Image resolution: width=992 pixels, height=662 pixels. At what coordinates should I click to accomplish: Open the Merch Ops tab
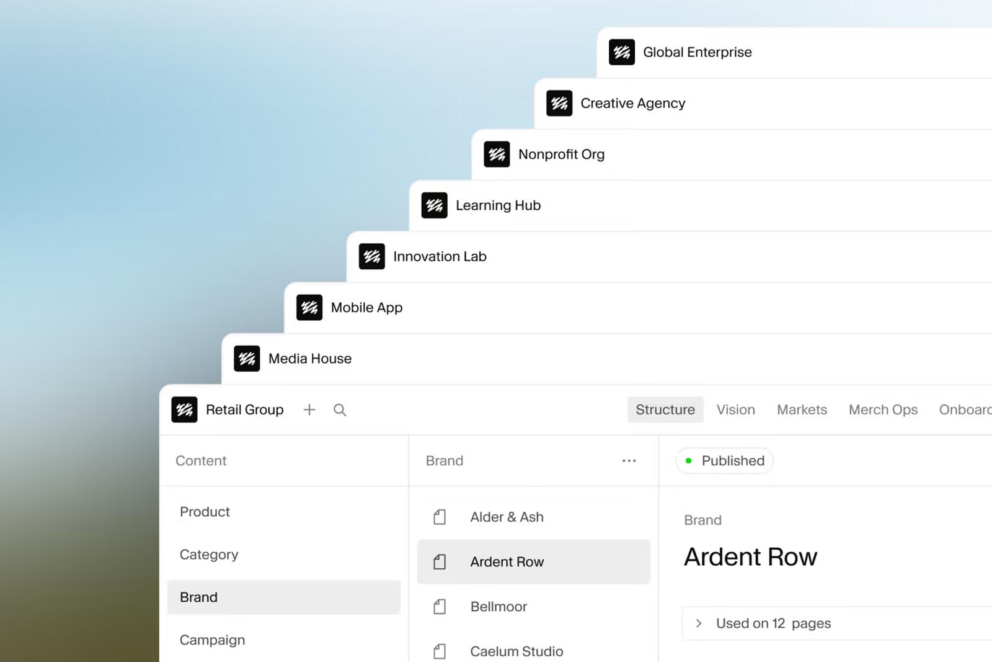[883, 409]
